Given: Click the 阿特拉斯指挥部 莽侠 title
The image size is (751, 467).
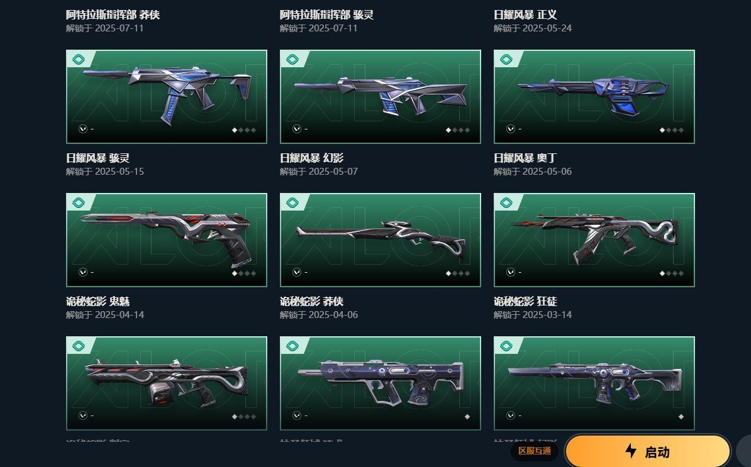Looking at the screenshot, I should click(113, 15).
